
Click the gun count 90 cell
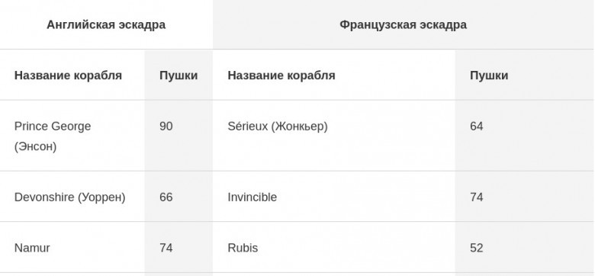(178, 136)
